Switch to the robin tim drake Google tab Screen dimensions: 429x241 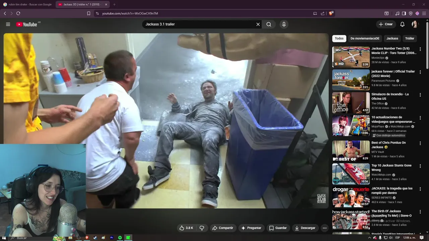point(27,4)
